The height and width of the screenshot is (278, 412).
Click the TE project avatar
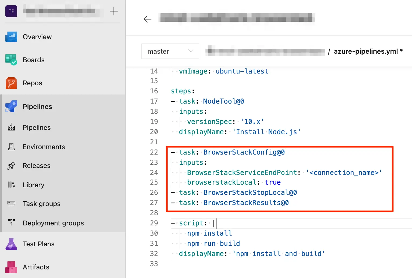pos(11,11)
